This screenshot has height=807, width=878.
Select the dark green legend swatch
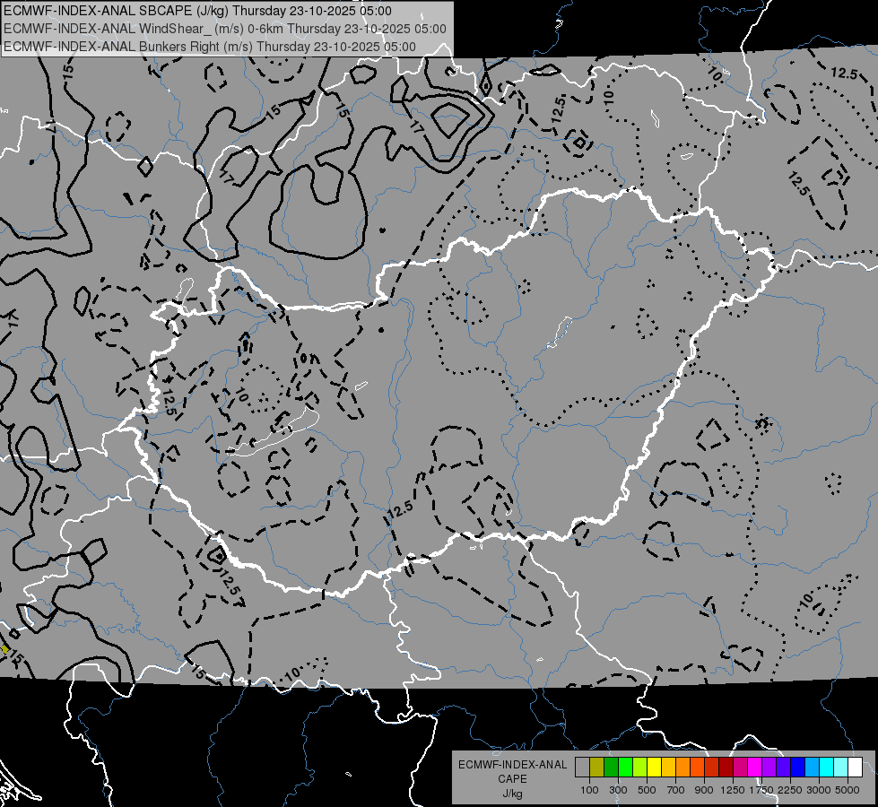click(611, 767)
